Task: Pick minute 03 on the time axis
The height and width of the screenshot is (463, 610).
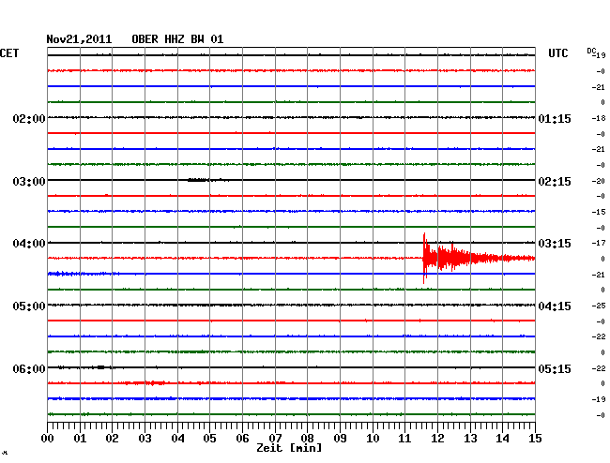Action: pyautogui.click(x=145, y=439)
